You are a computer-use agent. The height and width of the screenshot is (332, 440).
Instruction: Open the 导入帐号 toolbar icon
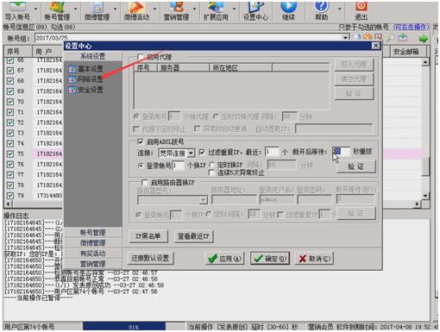tap(17, 11)
